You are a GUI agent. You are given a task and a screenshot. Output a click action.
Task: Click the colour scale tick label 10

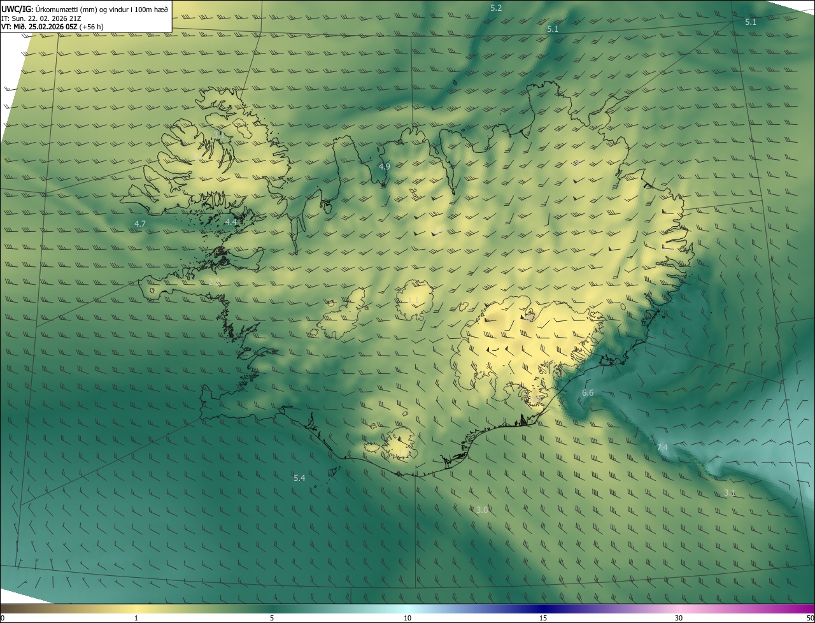(407, 618)
